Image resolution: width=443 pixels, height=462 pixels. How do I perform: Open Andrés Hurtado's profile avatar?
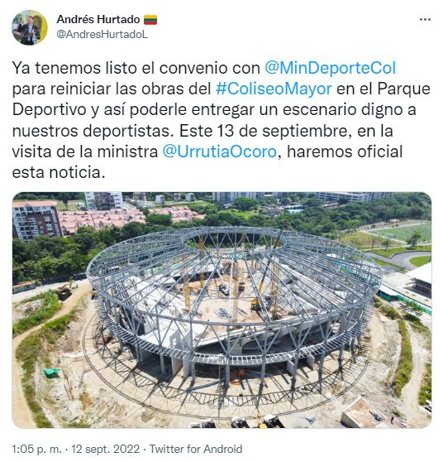[x=30, y=27]
